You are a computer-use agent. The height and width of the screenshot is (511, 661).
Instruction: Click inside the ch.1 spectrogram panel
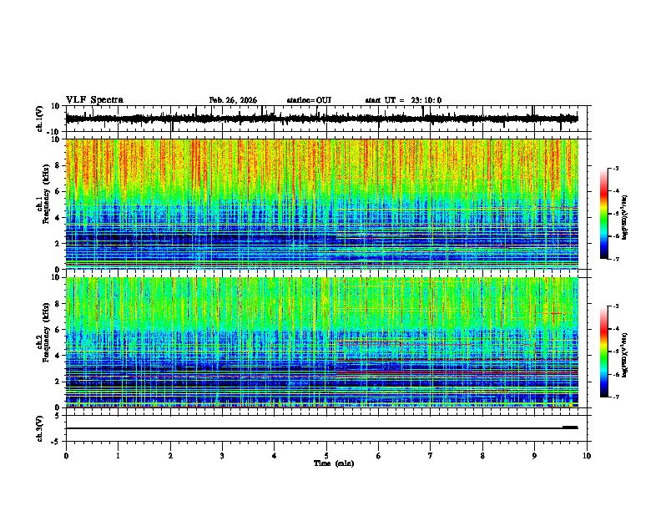pos(321,204)
